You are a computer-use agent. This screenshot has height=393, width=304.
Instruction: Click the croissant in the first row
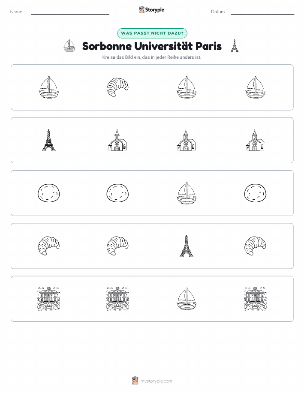[117, 87]
